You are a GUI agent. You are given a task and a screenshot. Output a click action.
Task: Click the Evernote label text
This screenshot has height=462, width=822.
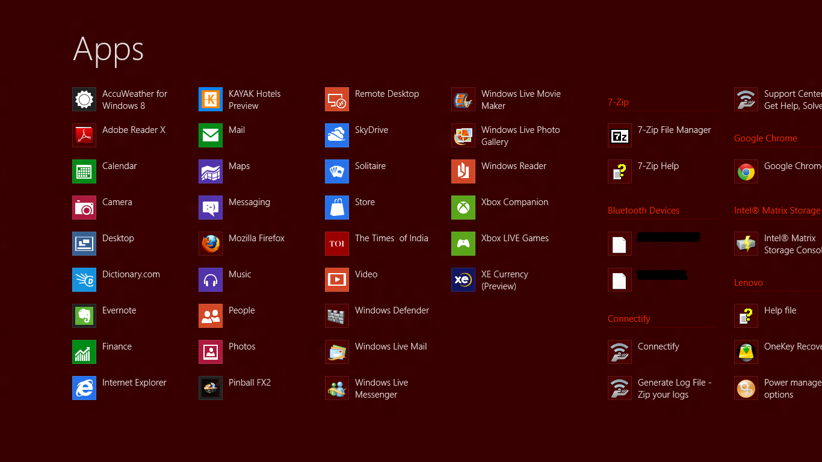tap(119, 310)
